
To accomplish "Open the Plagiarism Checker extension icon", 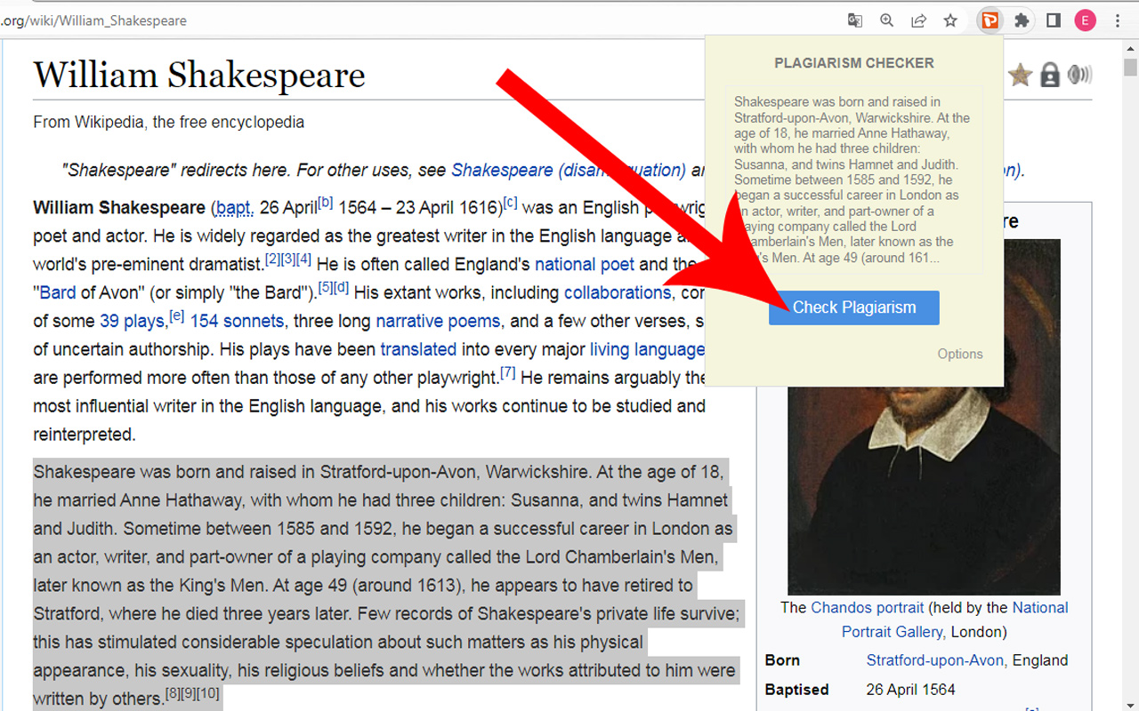I will click(x=990, y=20).
